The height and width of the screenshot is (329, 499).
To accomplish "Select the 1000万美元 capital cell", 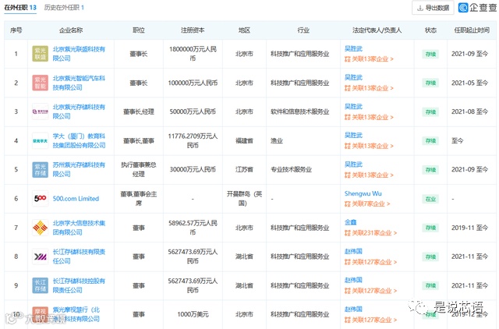I will point(193,314).
